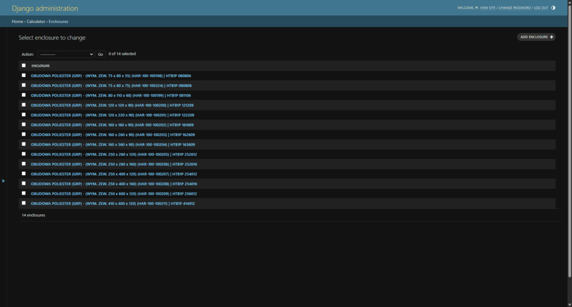Image resolution: width=572 pixels, height=307 pixels.
Task: Tick the select-all enclosures checkbox
Action: pyautogui.click(x=23, y=65)
